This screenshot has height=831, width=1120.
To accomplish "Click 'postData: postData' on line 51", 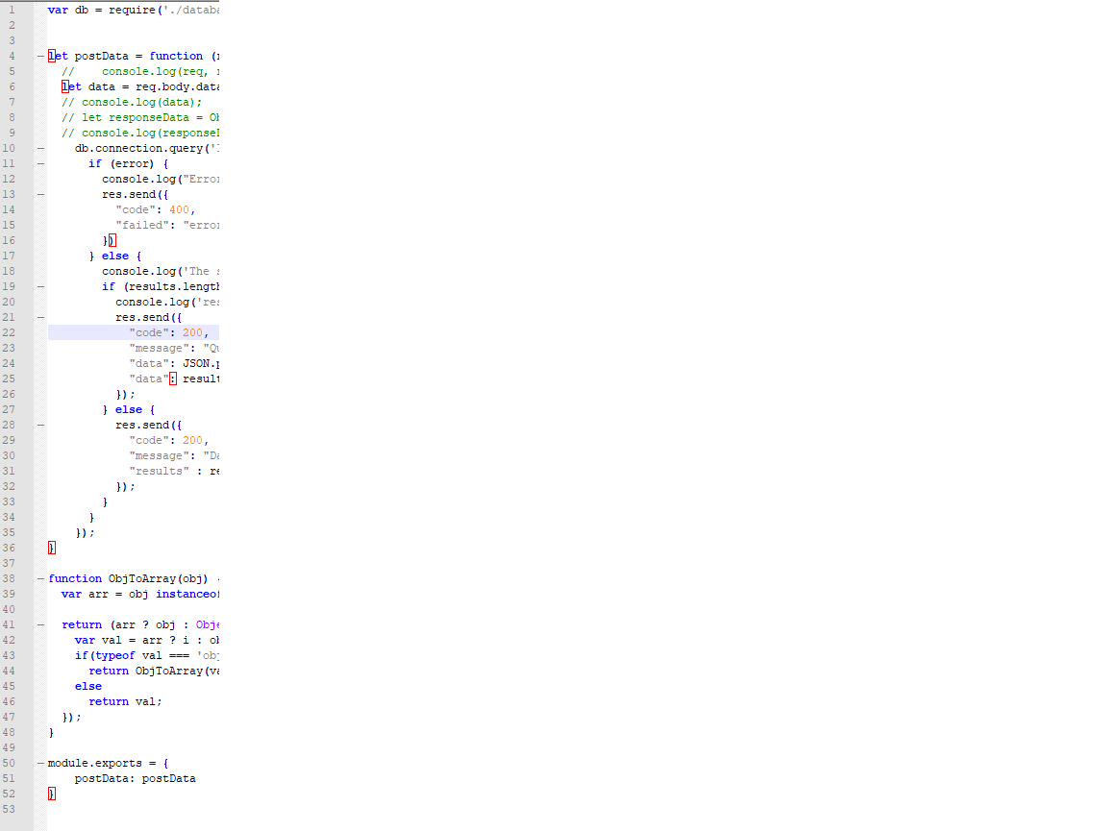I will [135, 779].
